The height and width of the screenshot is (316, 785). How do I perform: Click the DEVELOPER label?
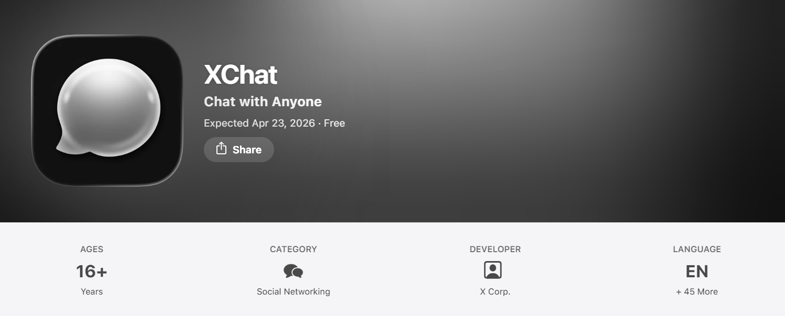click(x=495, y=250)
